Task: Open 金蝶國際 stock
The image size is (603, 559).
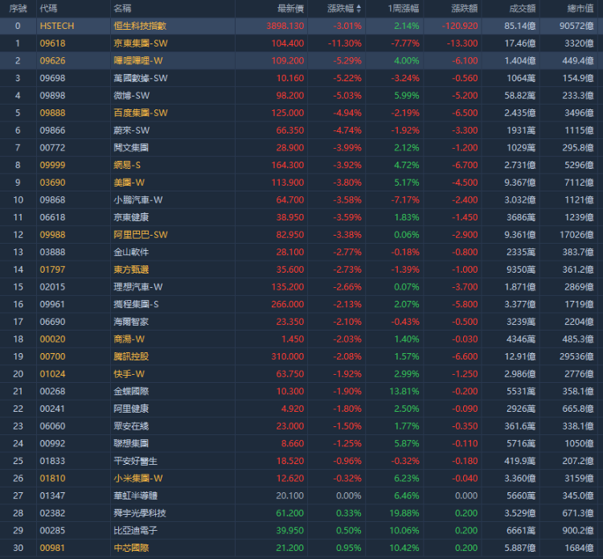Action: tap(131, 391)
